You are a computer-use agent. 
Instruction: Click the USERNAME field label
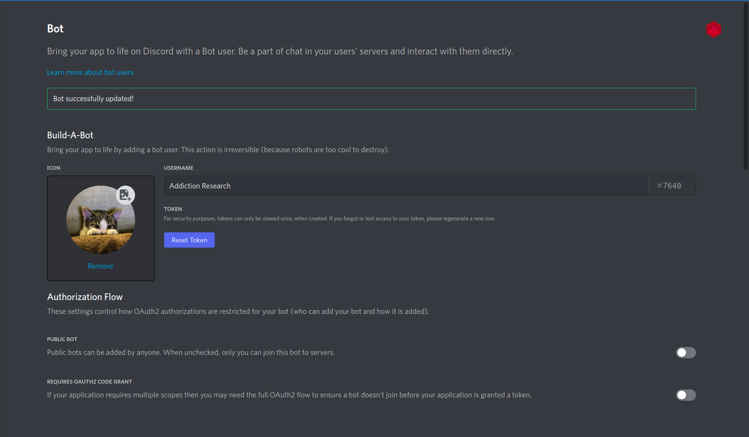tap(178, 168)
